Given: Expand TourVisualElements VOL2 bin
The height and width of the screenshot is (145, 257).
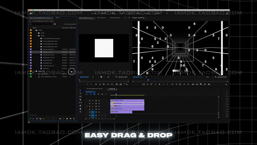Looking at the screenshot, I should click(x=39, y=44).
